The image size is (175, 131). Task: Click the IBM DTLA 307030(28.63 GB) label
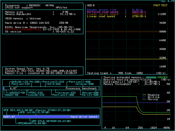click(51, 121)
